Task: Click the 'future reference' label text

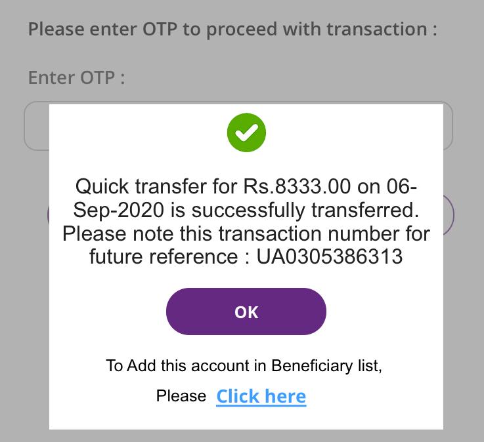Action: click(x=164, y=256)
